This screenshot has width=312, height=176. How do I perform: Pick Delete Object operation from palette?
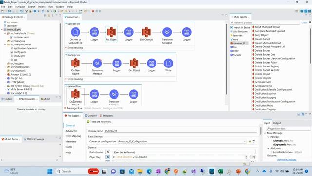coord(262,74)
